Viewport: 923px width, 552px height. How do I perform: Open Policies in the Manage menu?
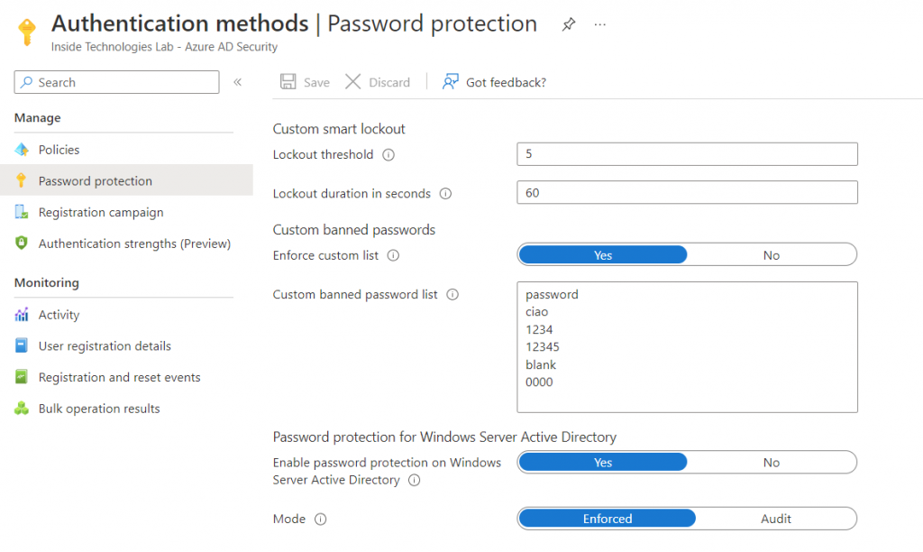[59, 150]
